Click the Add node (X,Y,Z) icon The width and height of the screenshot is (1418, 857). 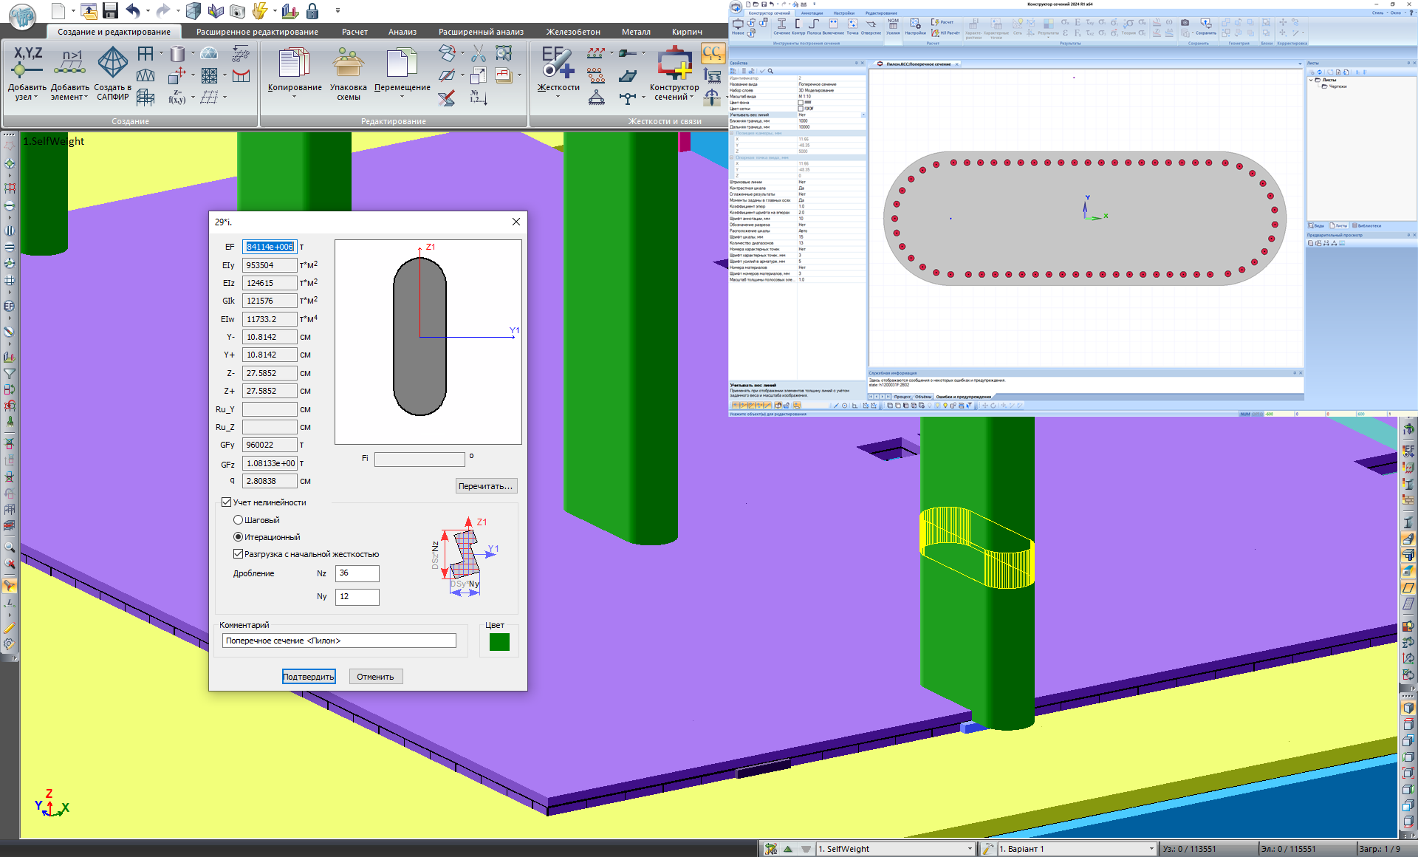27,64
